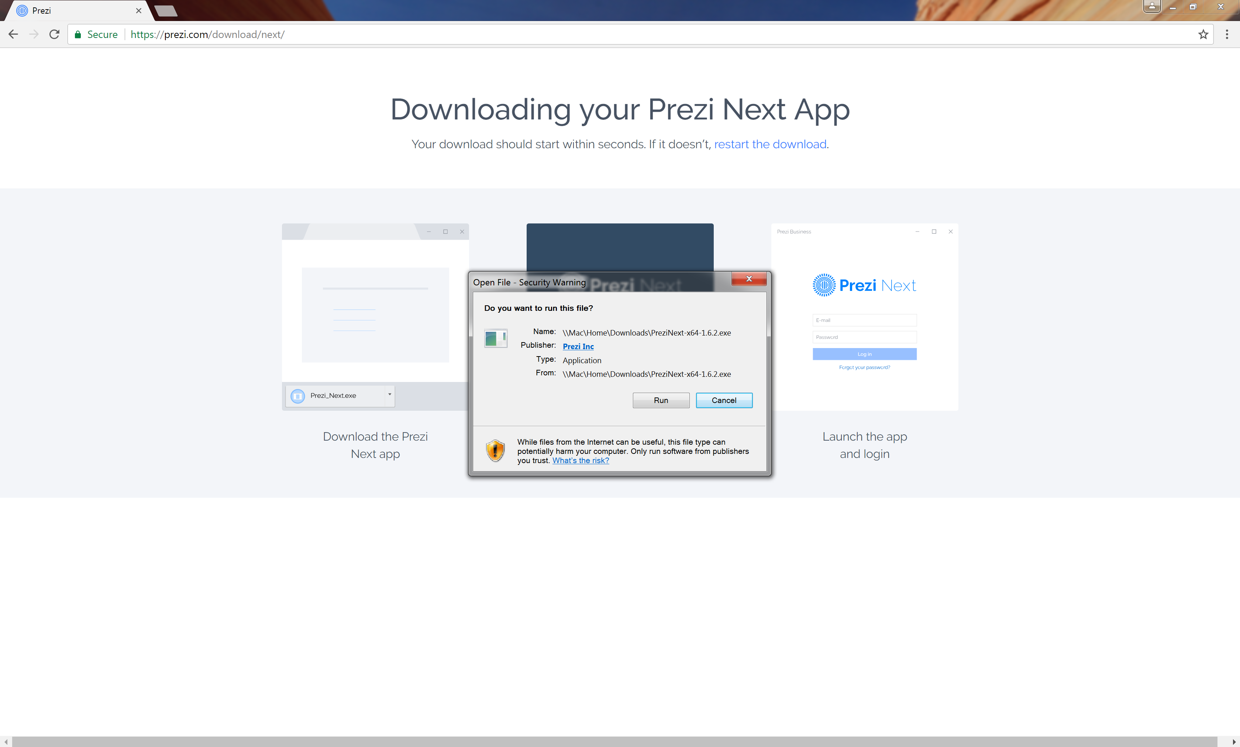This screenshot has width=1240, height=747.
Task: Click the "restart the download" link
Action: (770, 144)
